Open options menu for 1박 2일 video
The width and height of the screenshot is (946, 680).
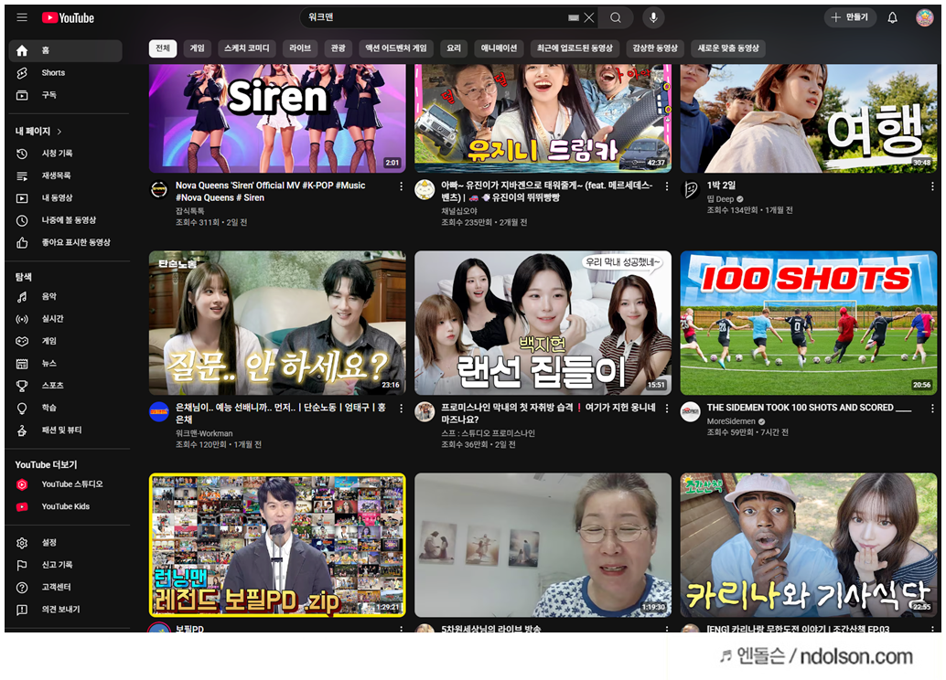coord(932,186)
